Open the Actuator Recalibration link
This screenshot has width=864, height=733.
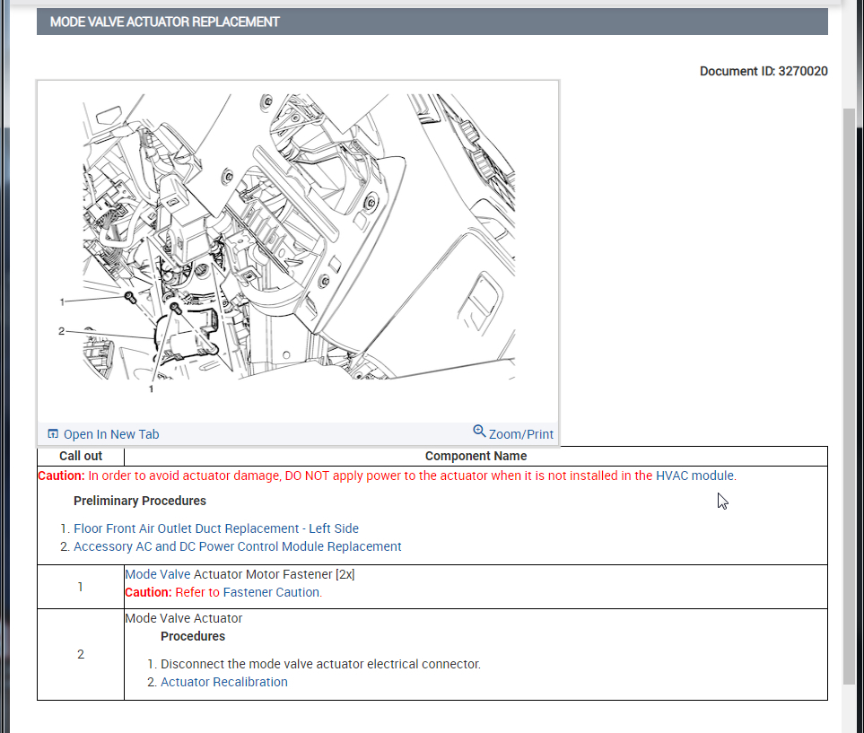223,682
